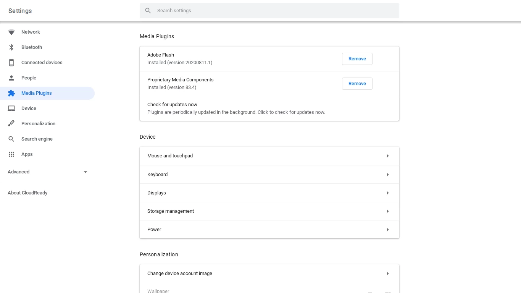Screen dimensions: 521x293
Task: Remove Proprietary Media Components
Action: pos(357,84)
